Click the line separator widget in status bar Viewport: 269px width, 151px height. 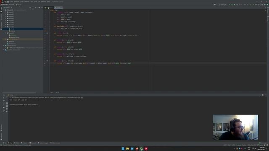[229, 145]
